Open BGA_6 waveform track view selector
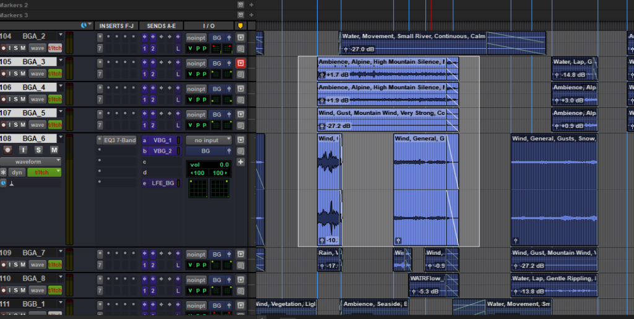Viewport: 634px width, 319px height. click(31, 161)
